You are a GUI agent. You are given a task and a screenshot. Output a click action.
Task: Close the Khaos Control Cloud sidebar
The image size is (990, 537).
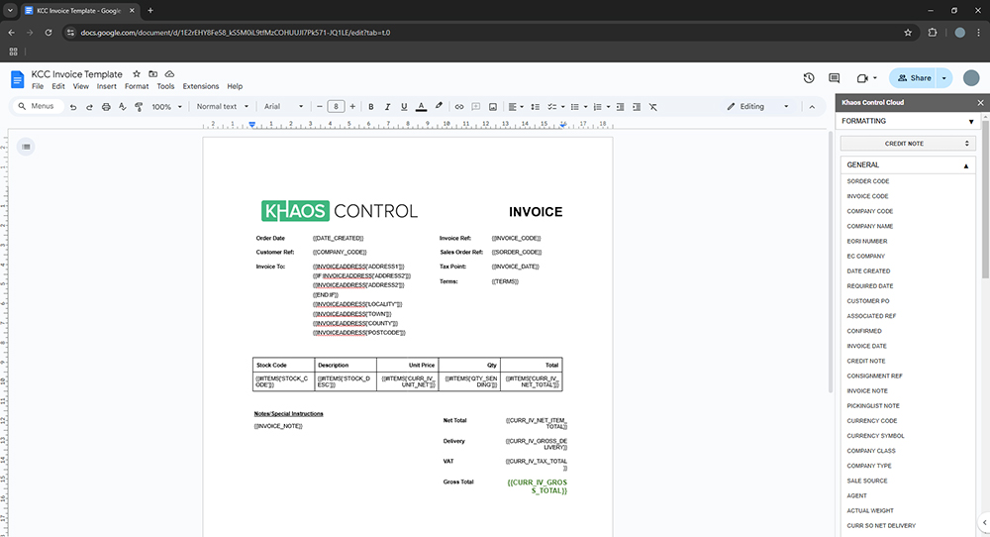pos(980,102)
